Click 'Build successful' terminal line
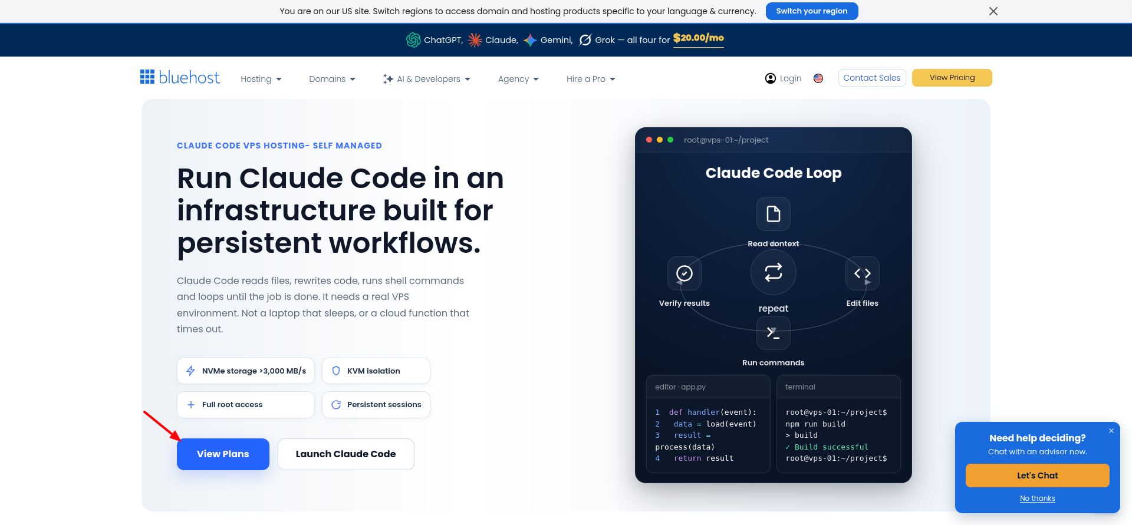Screen dimensions: 1132x525 [x=827, y=447]
